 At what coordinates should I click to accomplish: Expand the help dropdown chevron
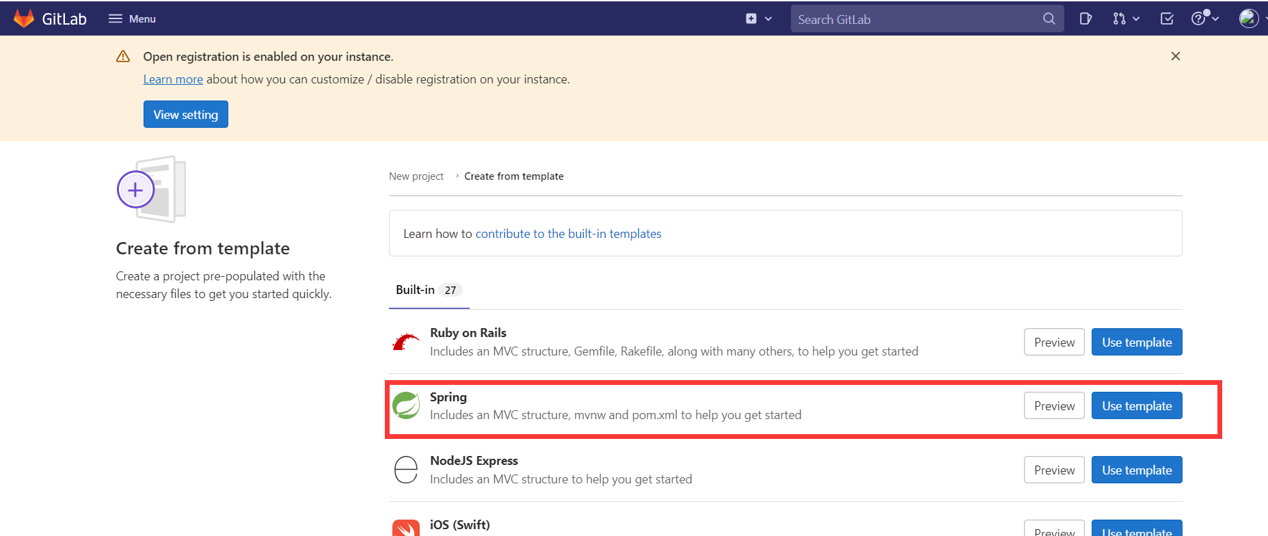click(1215, 19)
